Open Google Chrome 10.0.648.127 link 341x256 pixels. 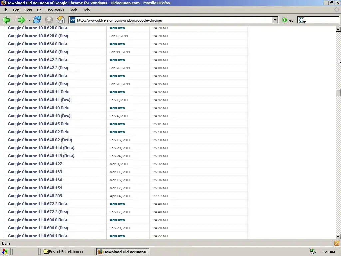[35, 164]
